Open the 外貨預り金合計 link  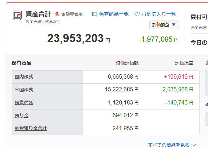(31, 129)
